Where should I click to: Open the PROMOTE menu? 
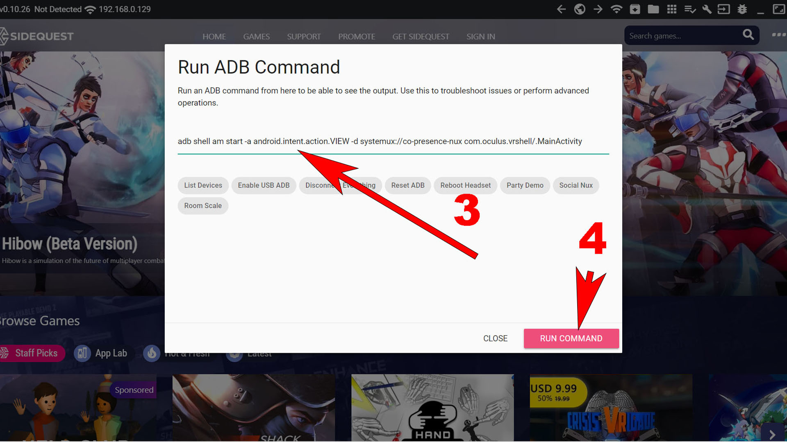[357, 36]
